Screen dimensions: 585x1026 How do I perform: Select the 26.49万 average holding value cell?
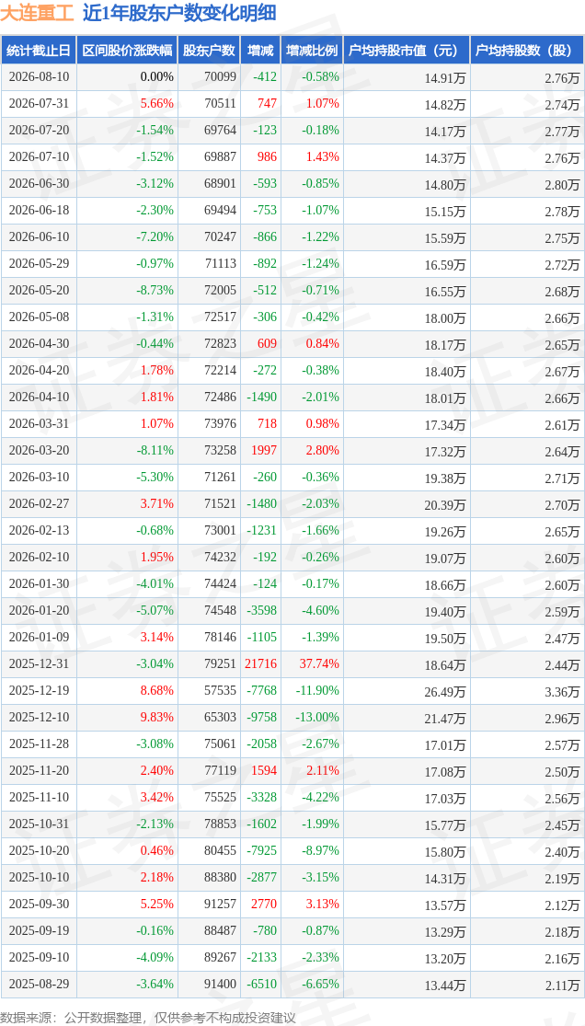pyautogui.click(x=446, y=691)
